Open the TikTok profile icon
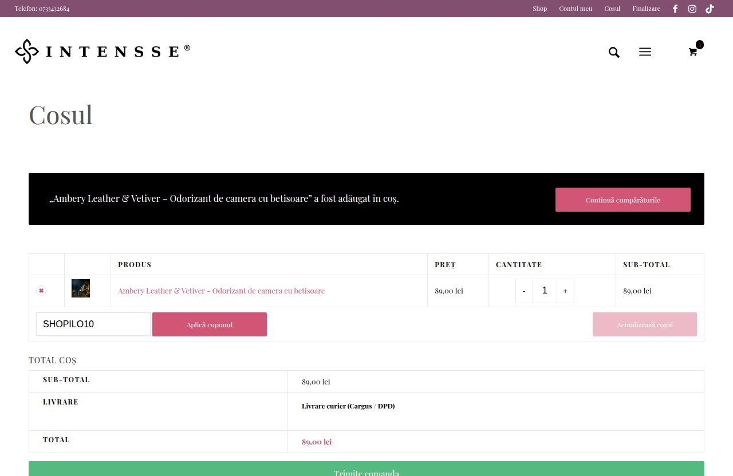Viewport: 733px width, 476px height. (710, 9)
